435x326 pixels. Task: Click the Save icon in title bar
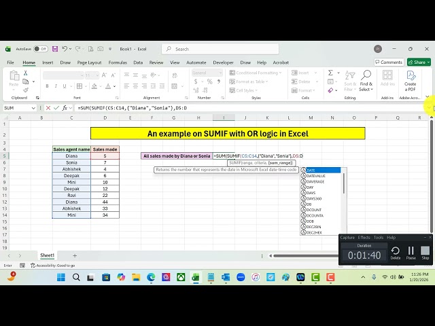(x=55, y=49)
